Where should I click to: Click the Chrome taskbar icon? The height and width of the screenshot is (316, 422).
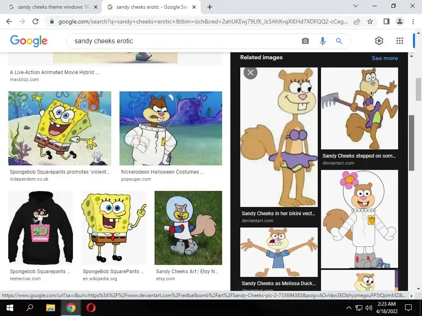pyautogui.click(x=71, y=308)
